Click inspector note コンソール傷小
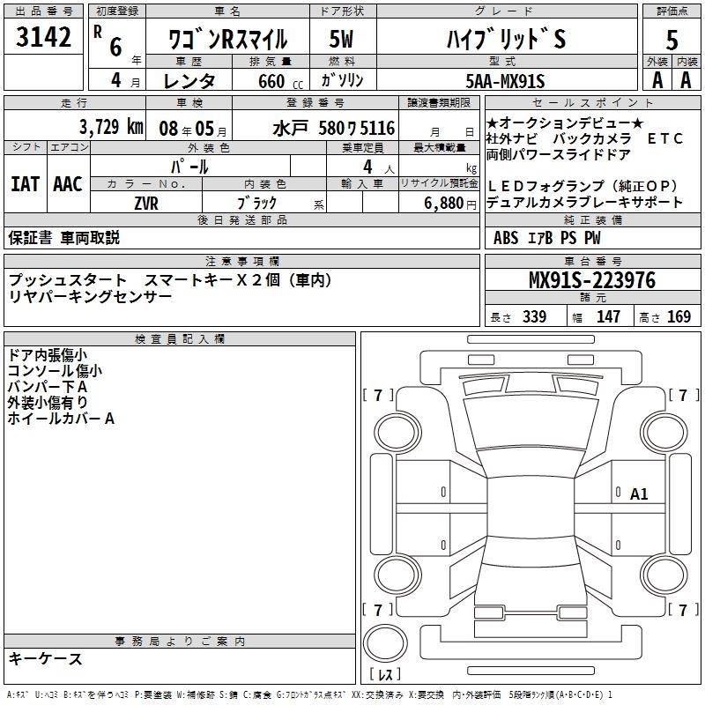The width and height of the screenshot is (705, 705). 55,371
